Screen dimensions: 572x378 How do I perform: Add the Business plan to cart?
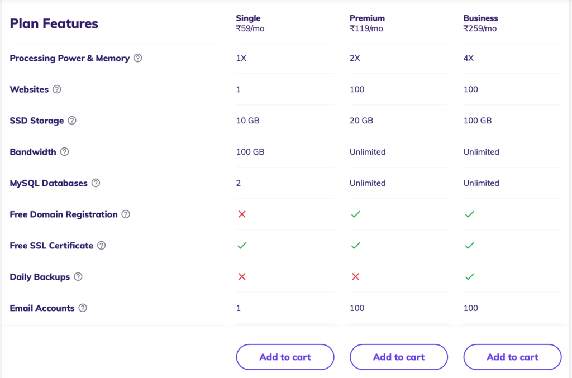(x=512, y=357)
